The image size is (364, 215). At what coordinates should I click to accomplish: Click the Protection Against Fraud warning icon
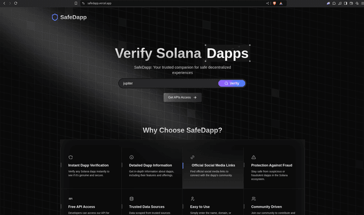click(254, 157)
